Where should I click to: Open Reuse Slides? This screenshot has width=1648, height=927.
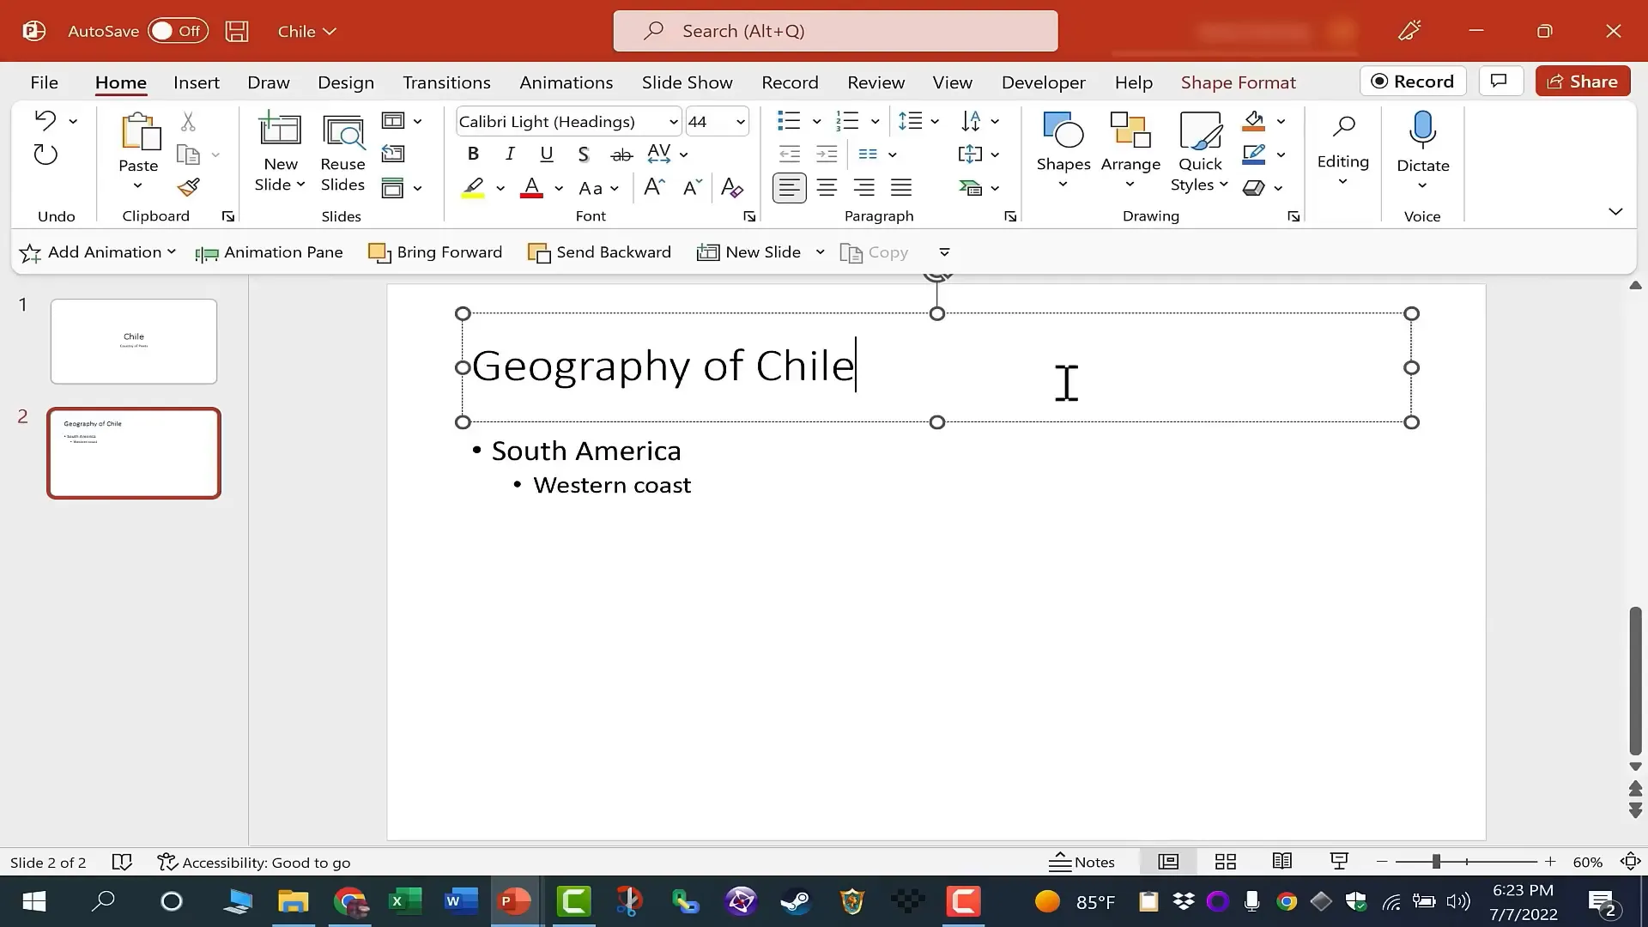(342, 153)
